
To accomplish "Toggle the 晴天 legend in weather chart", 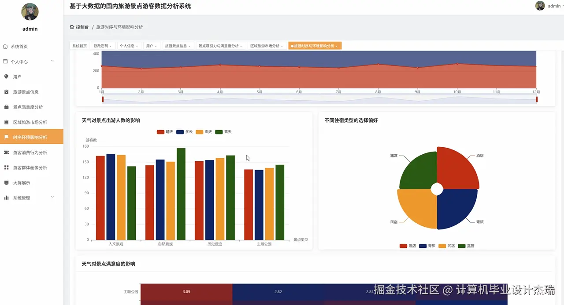I will tap(165, 132).
